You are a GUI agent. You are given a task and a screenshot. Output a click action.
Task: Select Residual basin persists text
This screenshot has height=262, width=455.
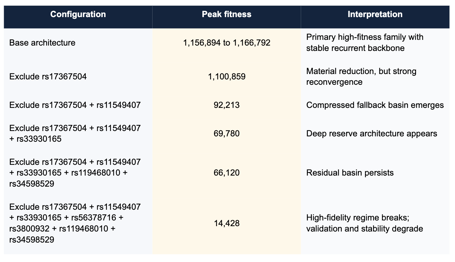coord(350,173)
